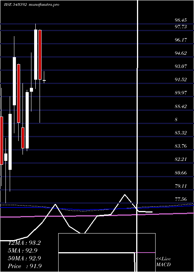Click the BSE 543592 symbol title
This screenshot has height=272, width=194.
[15, 5]
